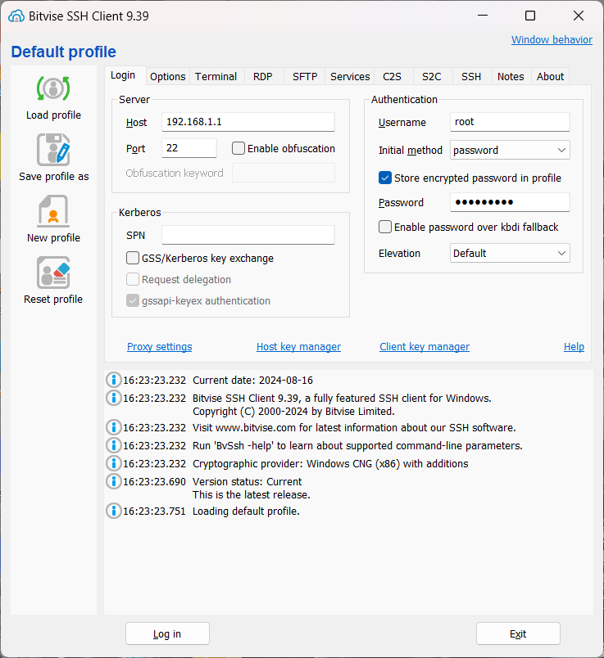Image resolution: width=604 pixels, height=658 pixels.
Task: Enable password over kbdi fallback
Action: click(385, 227)
